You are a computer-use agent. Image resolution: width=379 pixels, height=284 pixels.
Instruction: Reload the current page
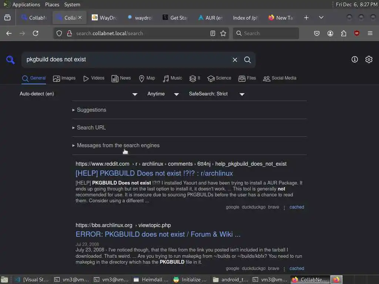(36, 33)
